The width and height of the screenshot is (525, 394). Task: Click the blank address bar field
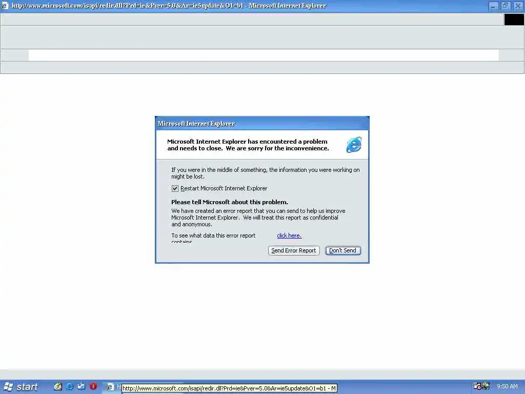click(x=264, y=55)
